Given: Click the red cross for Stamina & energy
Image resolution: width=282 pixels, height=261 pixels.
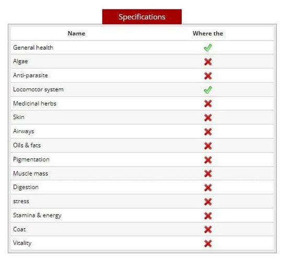Looking at the screenshot, I should pyautogui.click(x=208, y=216).
